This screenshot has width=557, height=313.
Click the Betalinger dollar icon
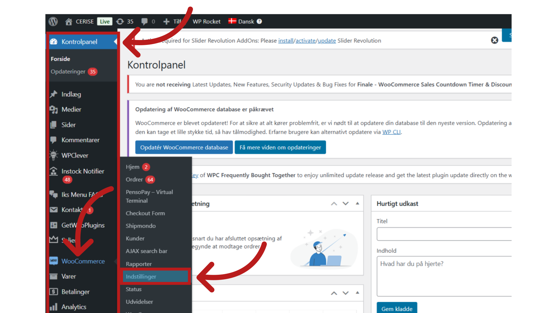coord(54,292)
